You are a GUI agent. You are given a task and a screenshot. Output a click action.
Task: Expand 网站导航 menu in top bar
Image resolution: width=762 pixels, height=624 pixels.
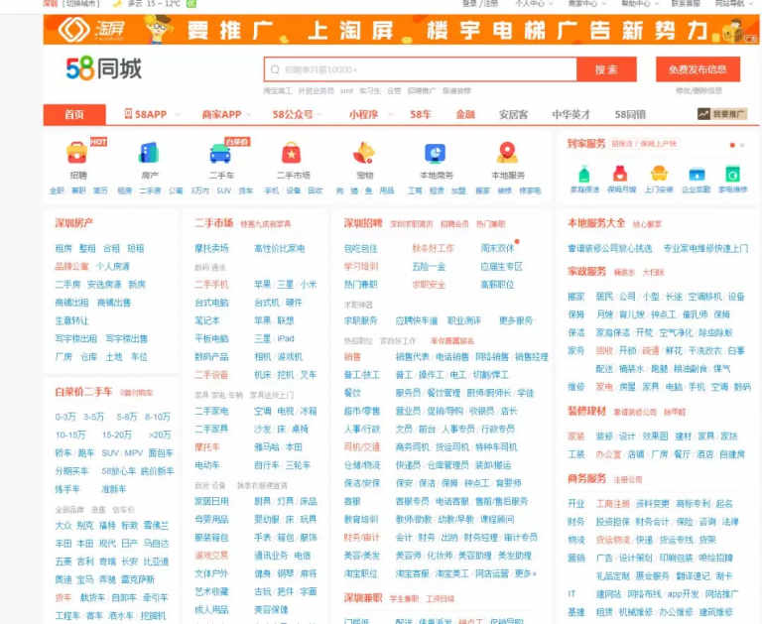(x=734, y=3)
